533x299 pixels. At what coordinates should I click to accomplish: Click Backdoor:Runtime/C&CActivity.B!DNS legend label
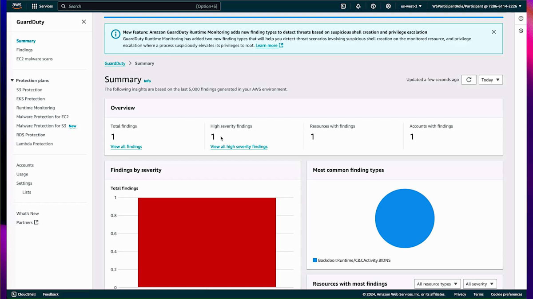(354, 260)
